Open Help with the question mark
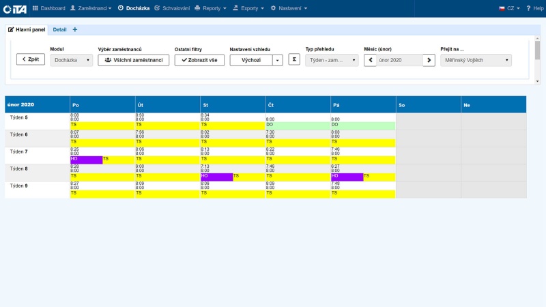The image size is (546, 307). pyautogui.click(x=534, y=8)
